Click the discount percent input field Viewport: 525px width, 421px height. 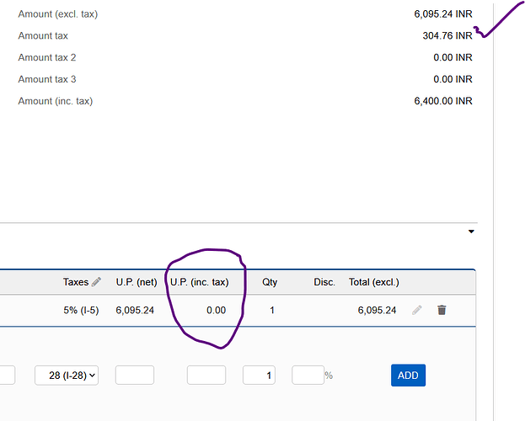coord(308,376)
